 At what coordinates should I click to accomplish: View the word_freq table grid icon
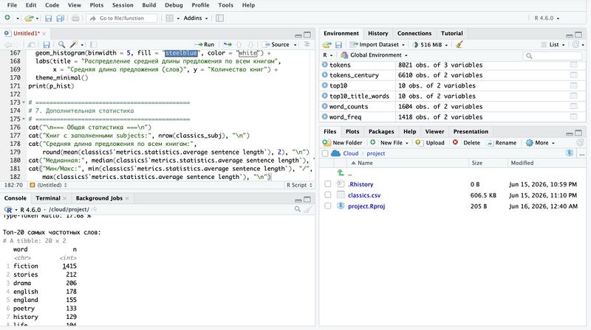pyautogui.click(x=574, y=117)
